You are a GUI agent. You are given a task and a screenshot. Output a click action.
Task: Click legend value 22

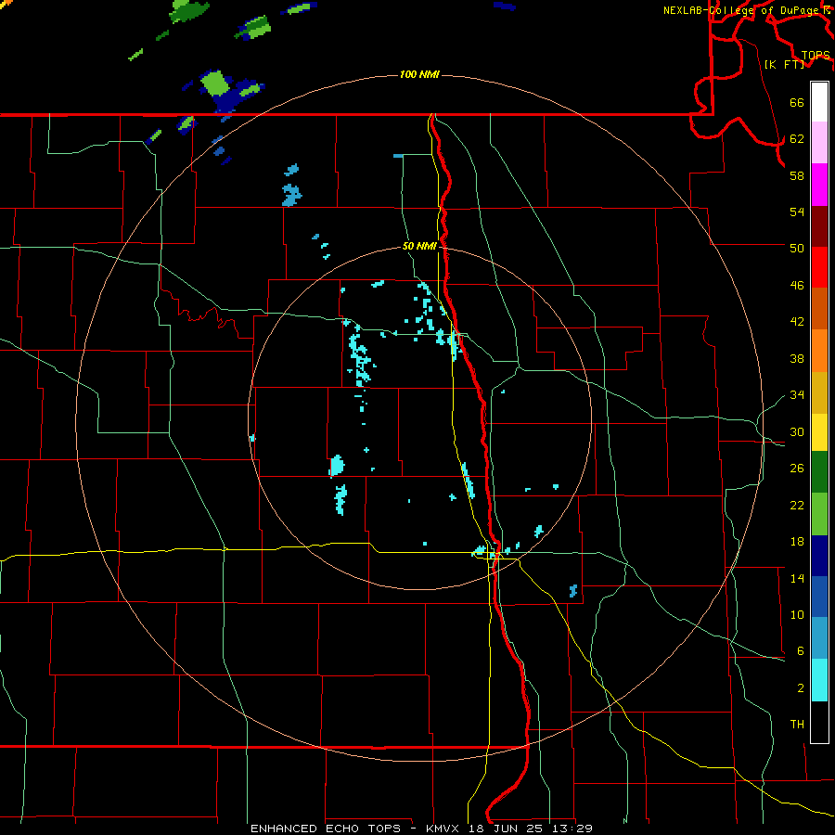tap(797, 505)
